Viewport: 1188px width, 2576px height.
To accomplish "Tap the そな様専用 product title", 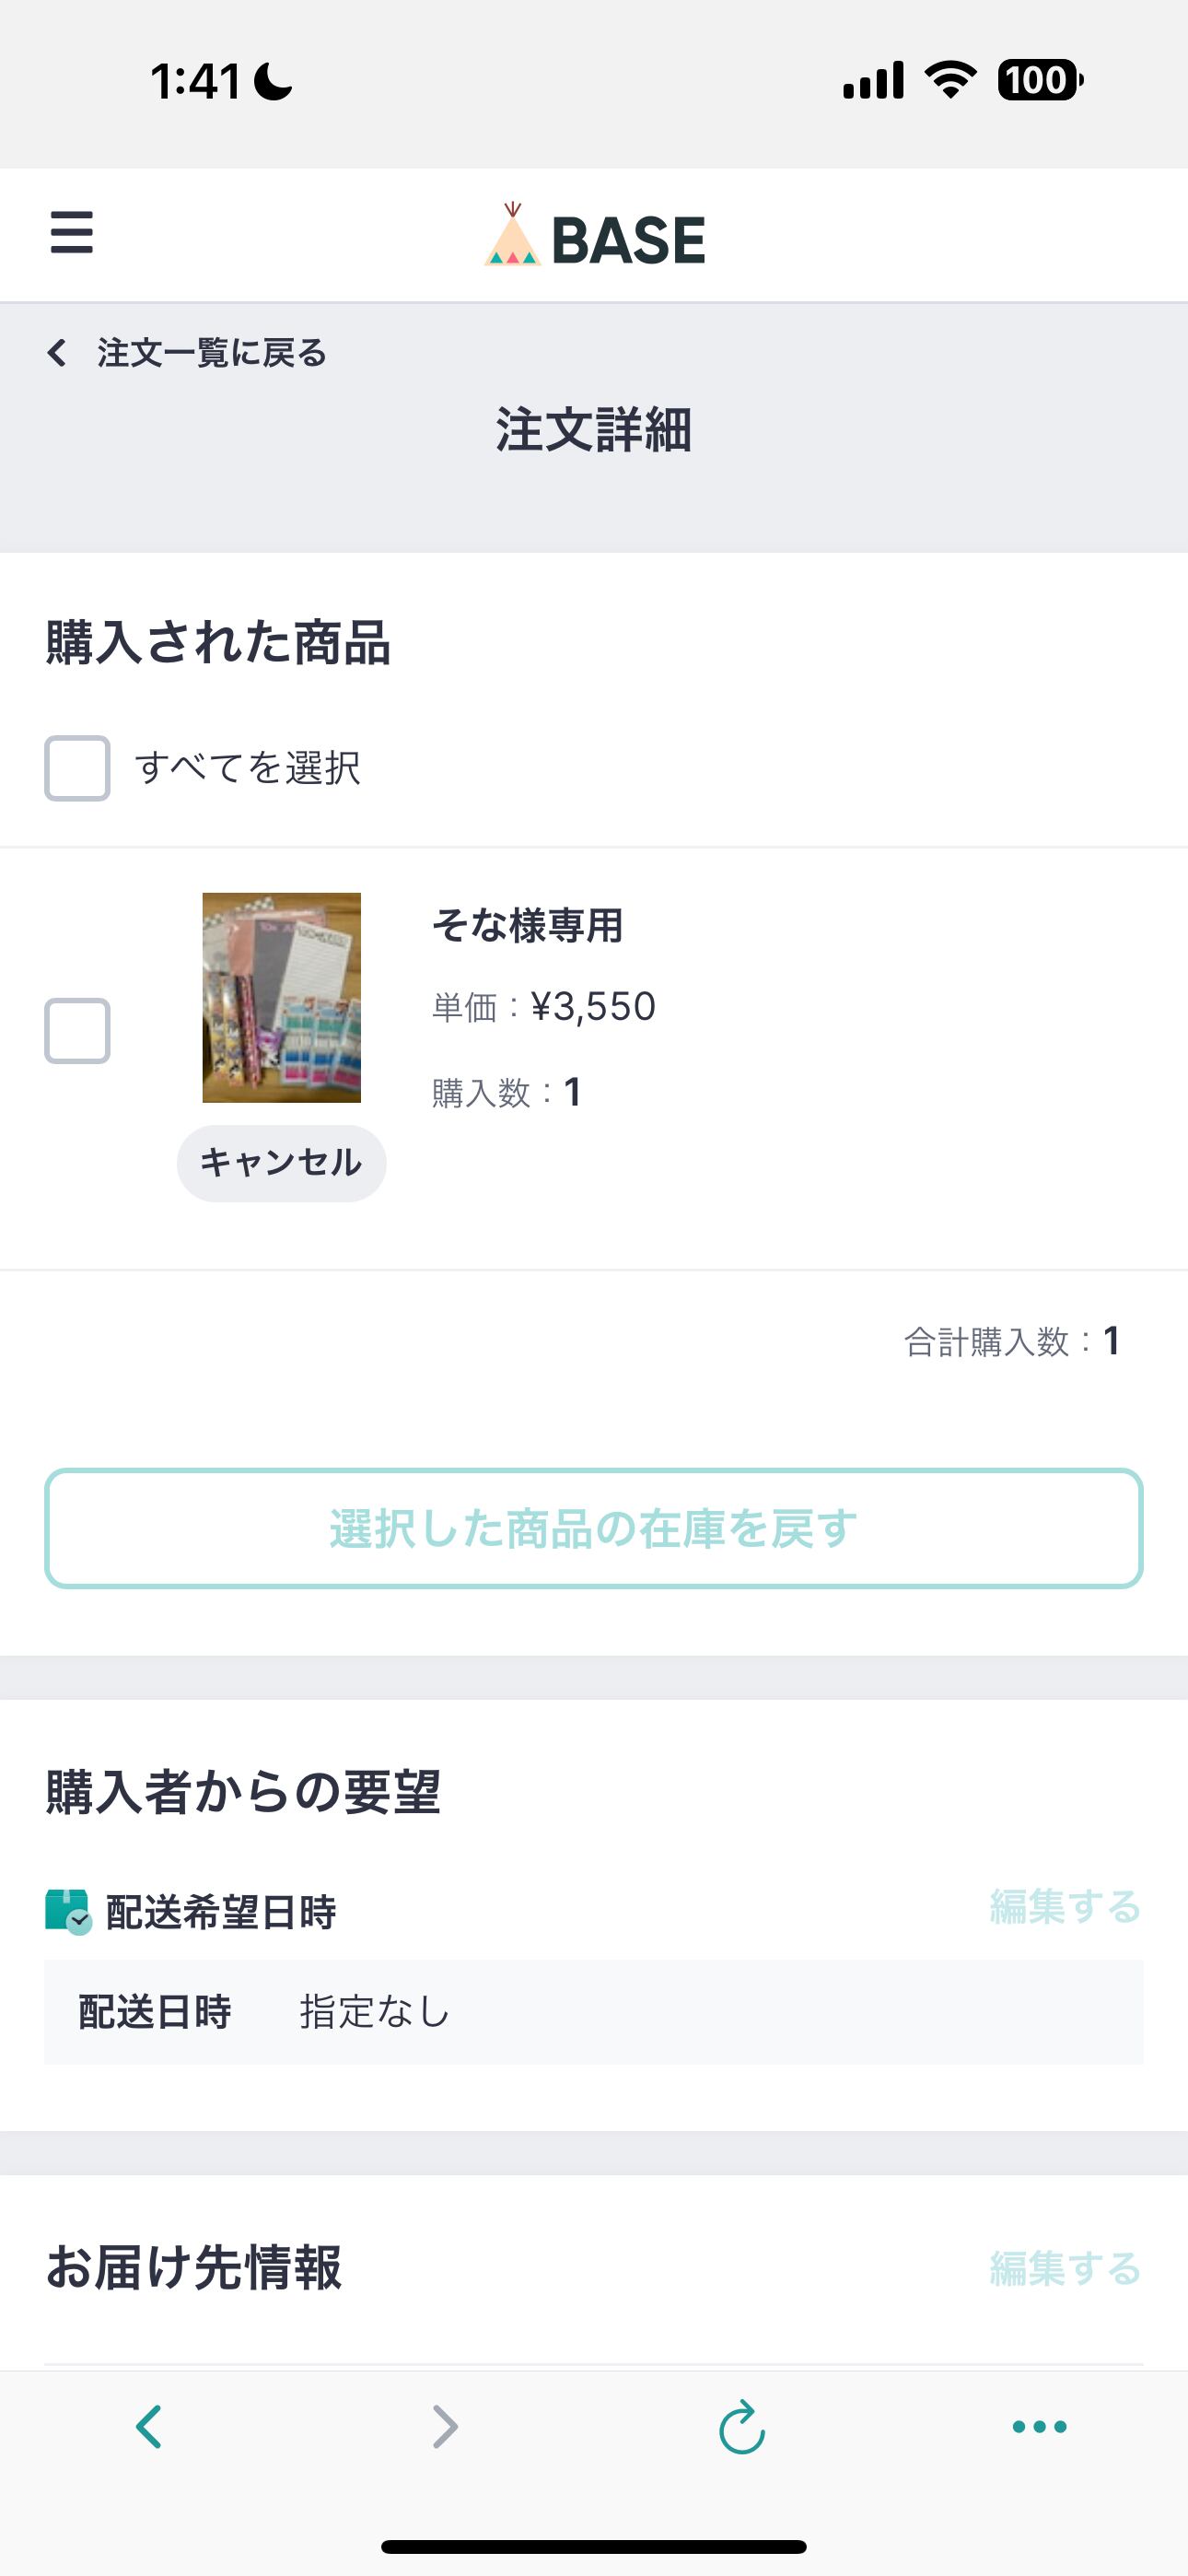I will [x=527, y=925].
